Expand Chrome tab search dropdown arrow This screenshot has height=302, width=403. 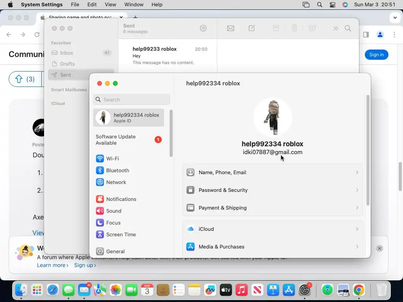pos(395,18)
